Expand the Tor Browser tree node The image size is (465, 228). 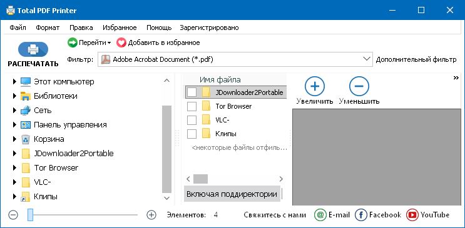pyautogui.click(x=14, y=168)
